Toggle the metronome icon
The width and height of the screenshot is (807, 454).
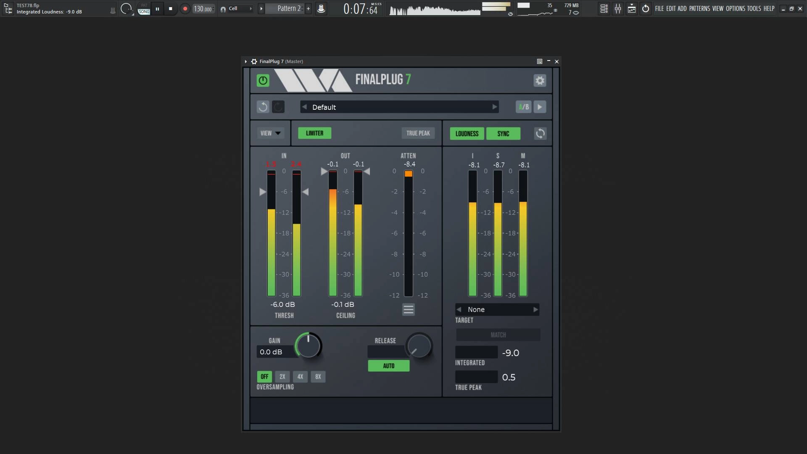321,8
